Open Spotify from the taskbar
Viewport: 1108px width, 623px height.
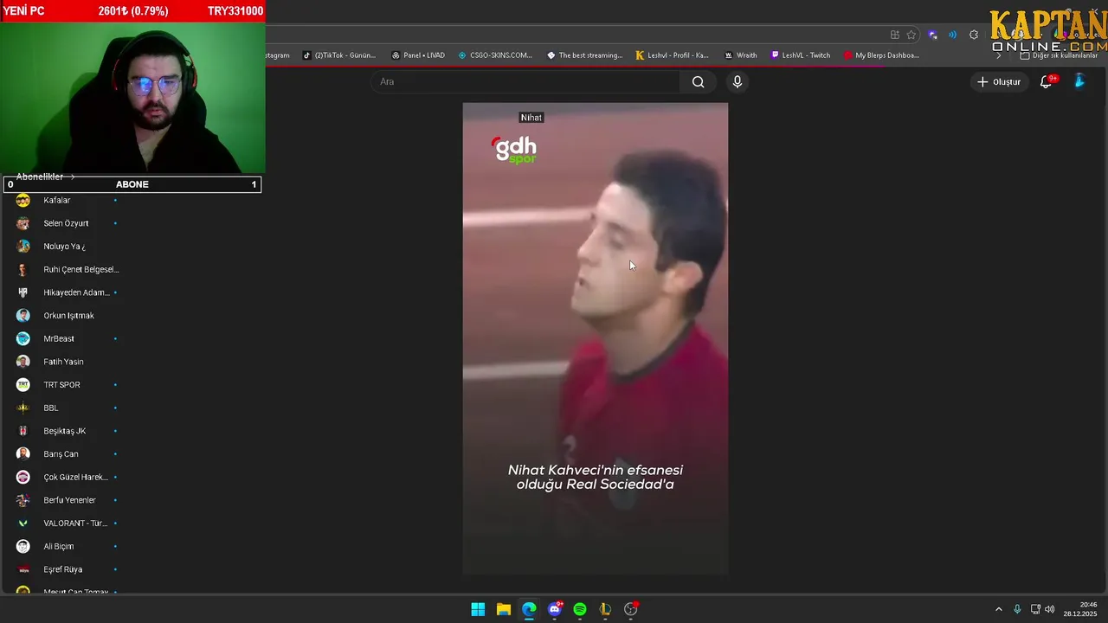pos(580,609)
